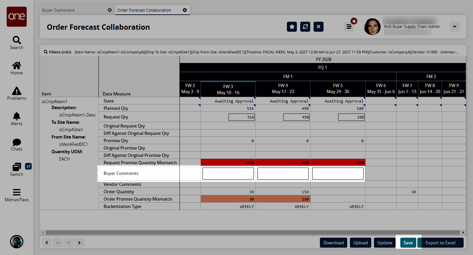Open Chats from the sidebar
The height and width of the screenshot is (255, 473).
(x=16, y=143)
